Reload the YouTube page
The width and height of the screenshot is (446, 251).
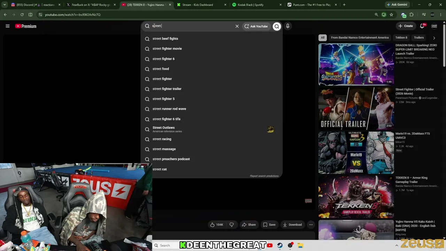coord(22,15)
